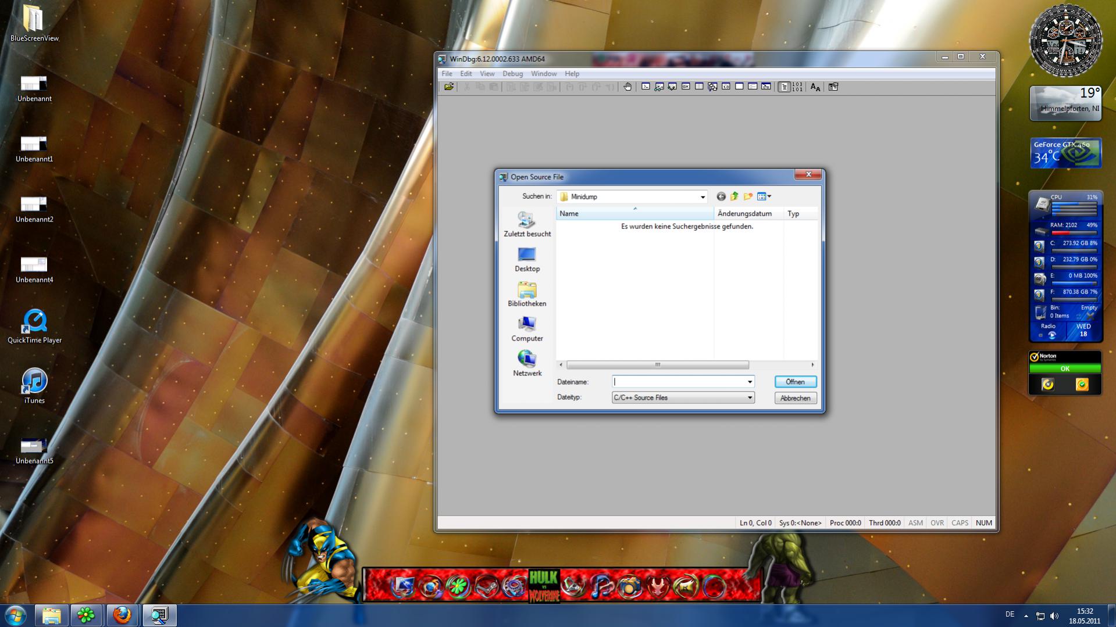1116x627 pixels.
Task: Sort files by the Typ column header
Action: click(801, 213)
